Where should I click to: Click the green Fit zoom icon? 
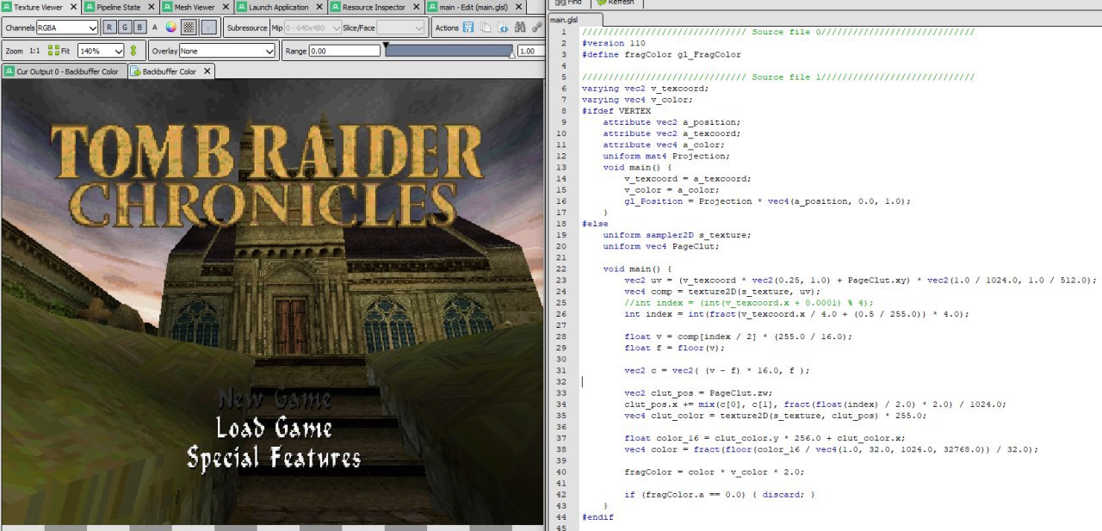(53, 51)
